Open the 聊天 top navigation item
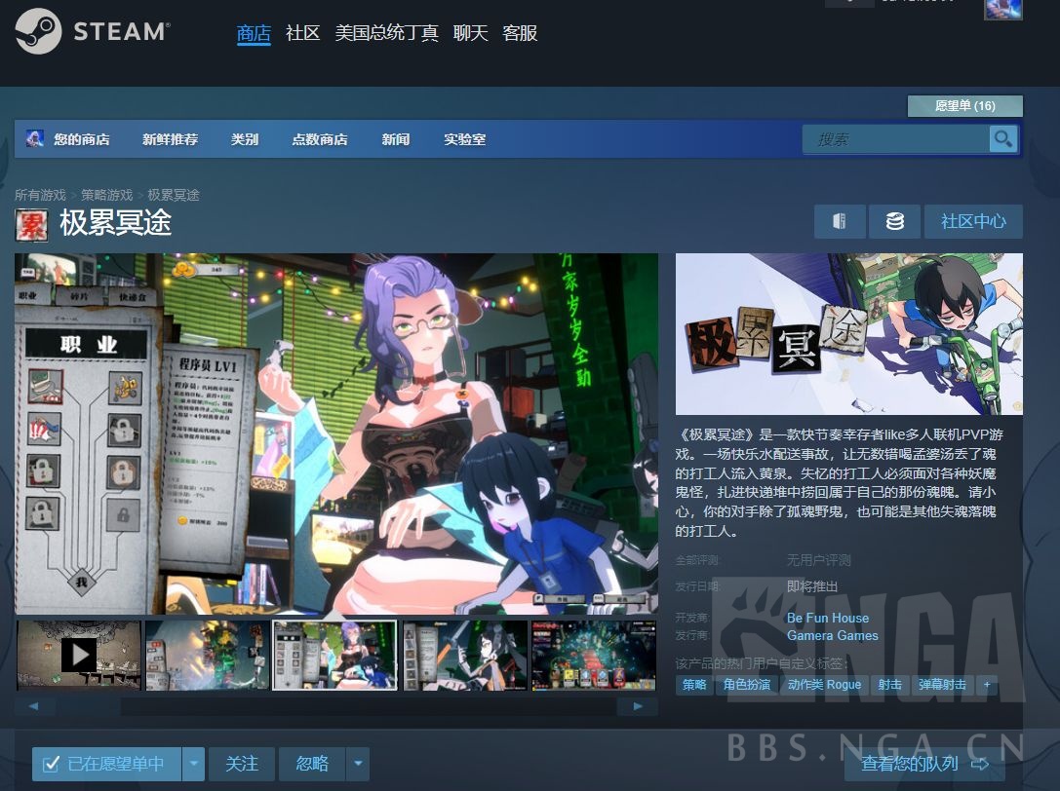This screenshot has height=791, width=1060. click(x=470, y=33)
